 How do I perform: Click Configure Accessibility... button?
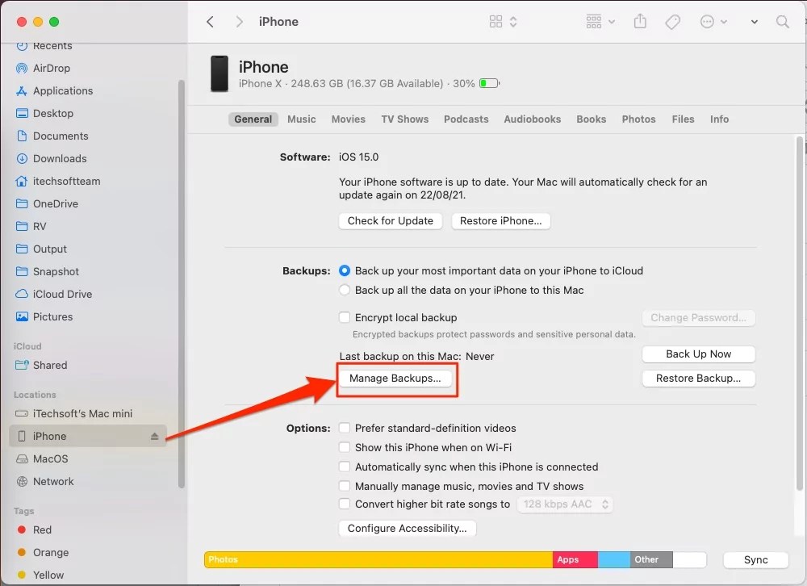click(x=407, y=529)
